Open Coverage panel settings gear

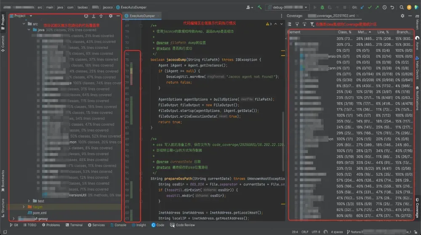pos(402,16)
